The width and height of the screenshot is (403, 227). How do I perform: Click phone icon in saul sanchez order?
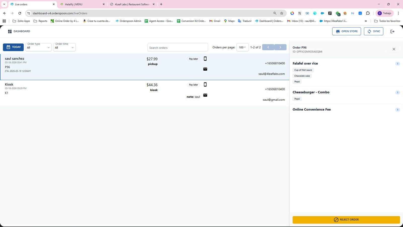point(205,59)
